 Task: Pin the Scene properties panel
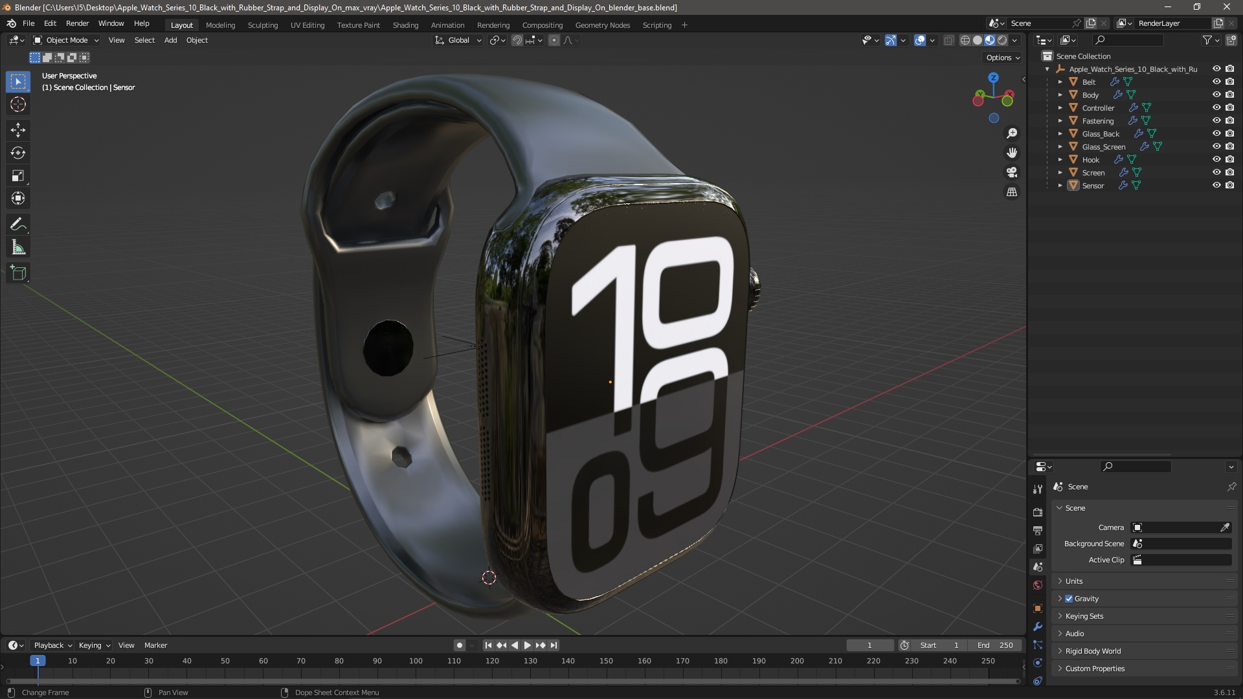point(1231,487)
